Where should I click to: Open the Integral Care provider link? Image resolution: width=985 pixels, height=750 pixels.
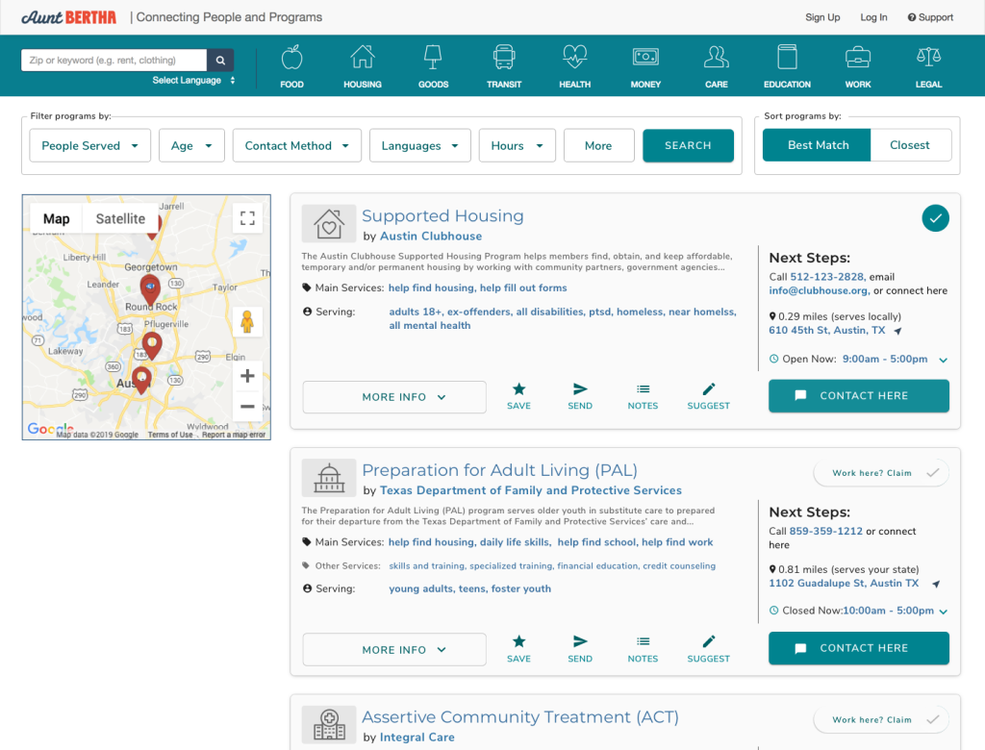point(417,737)
